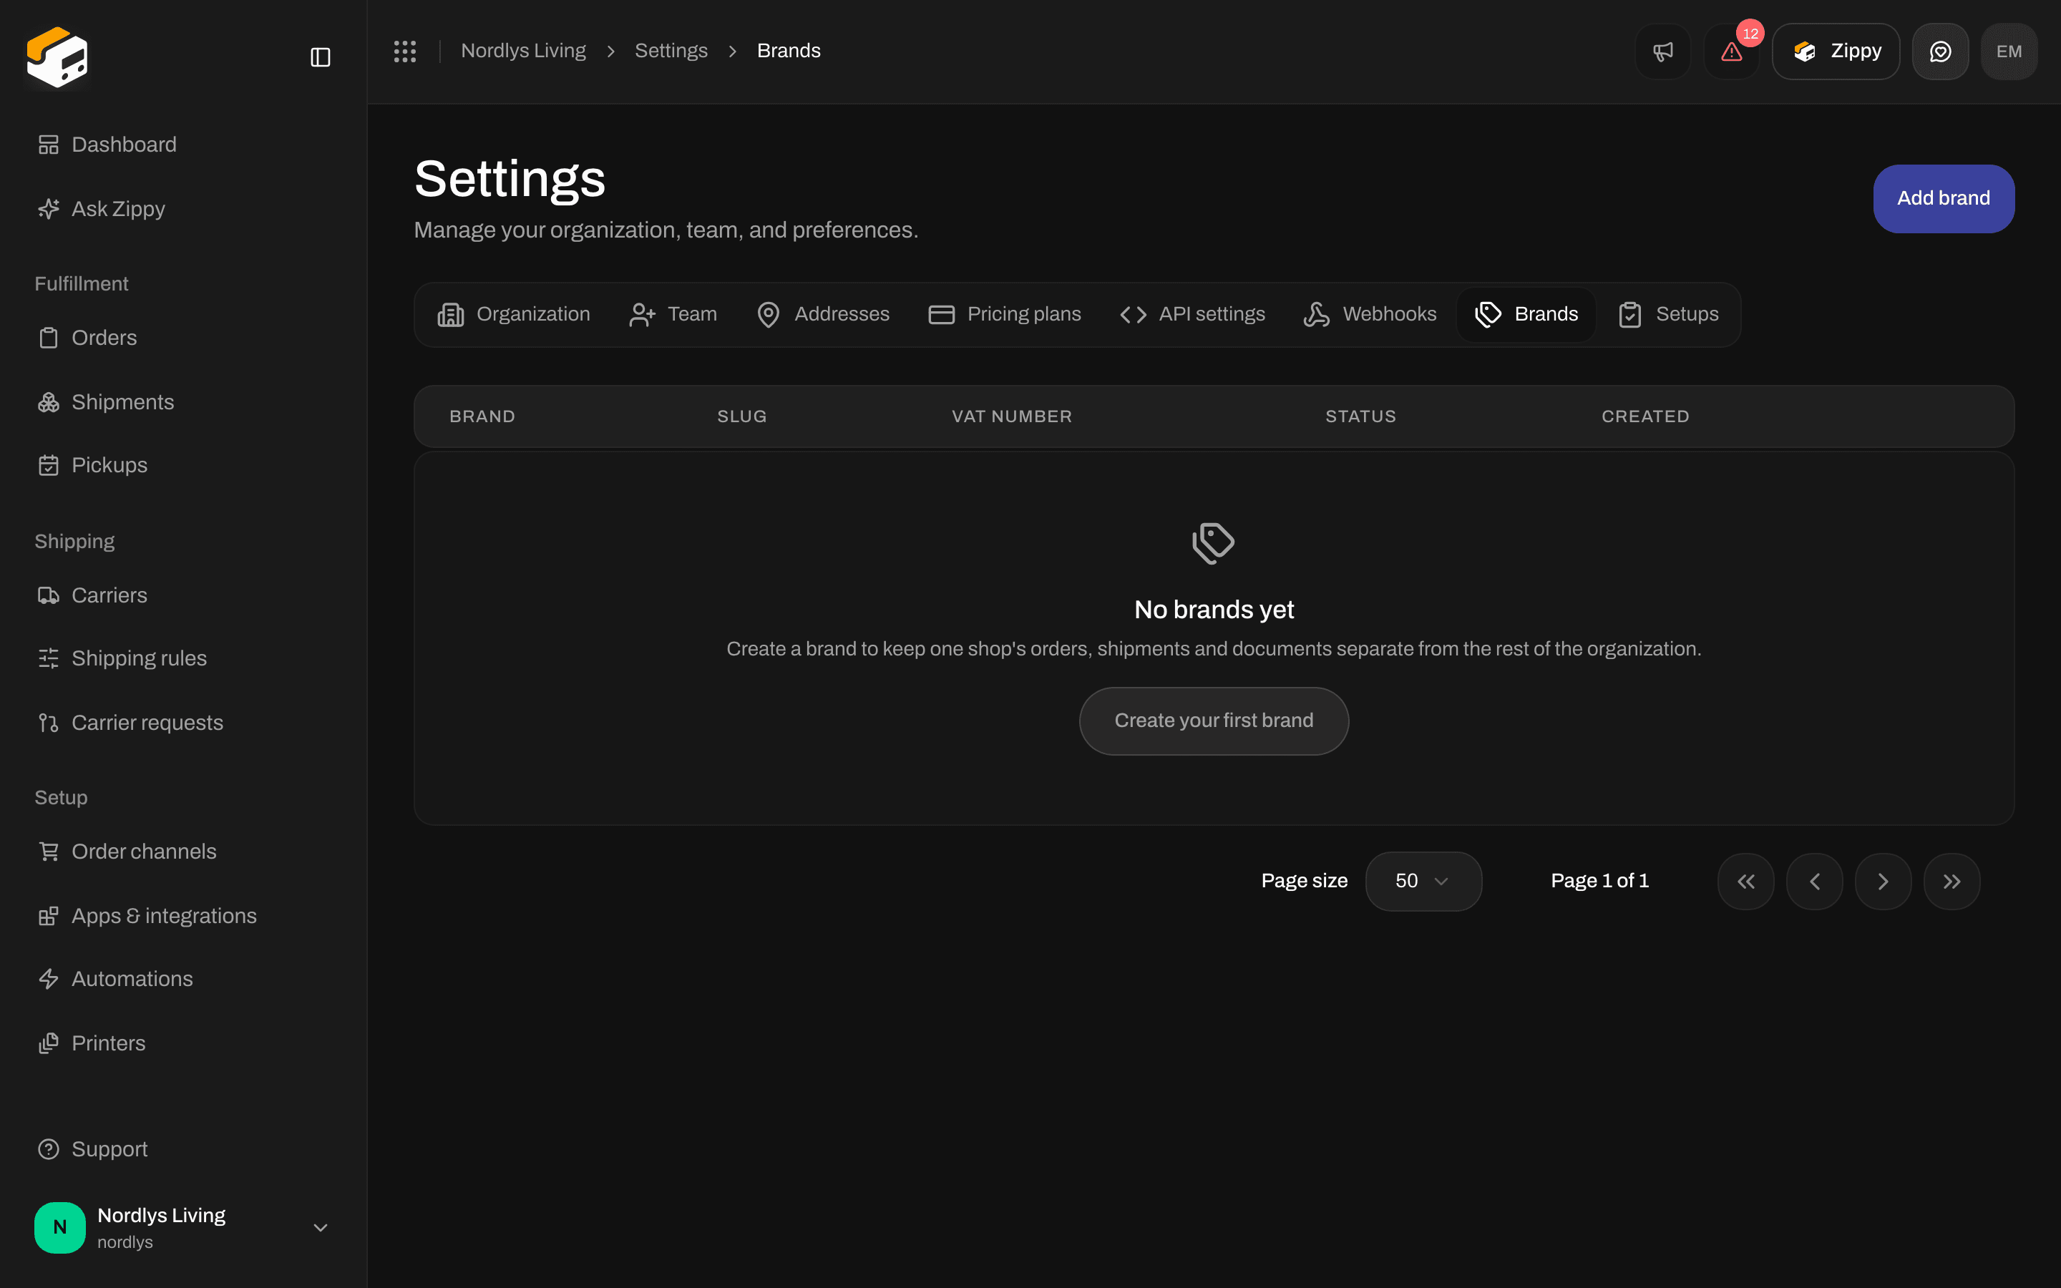Switch to the Webhooks tab
This screenshot has height=1288, width=2061.
(x=1370, y=314)
